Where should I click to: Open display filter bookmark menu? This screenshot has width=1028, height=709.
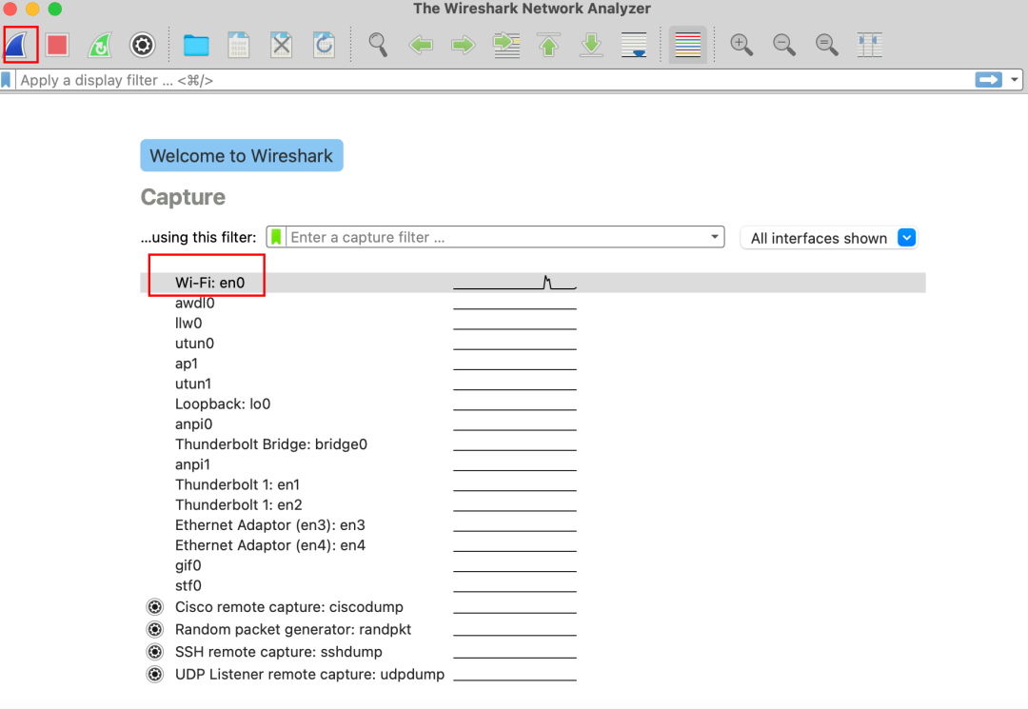pos(7,80)
